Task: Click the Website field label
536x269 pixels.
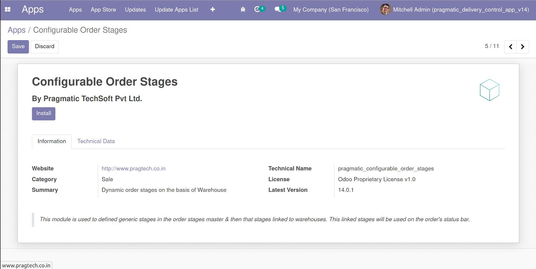Action: (43, 169)
